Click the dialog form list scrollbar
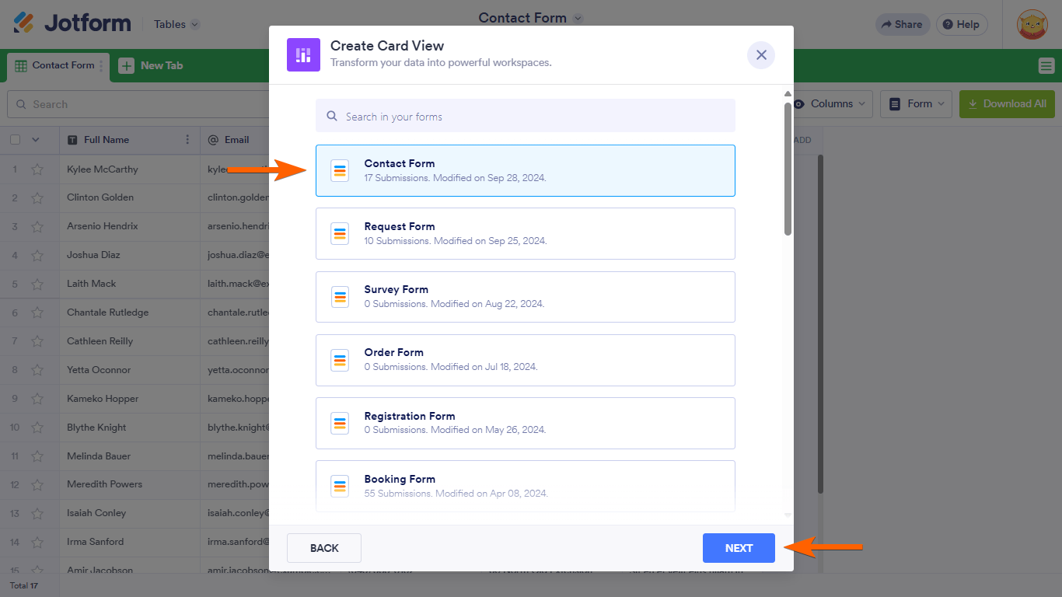 click(788, 169)
